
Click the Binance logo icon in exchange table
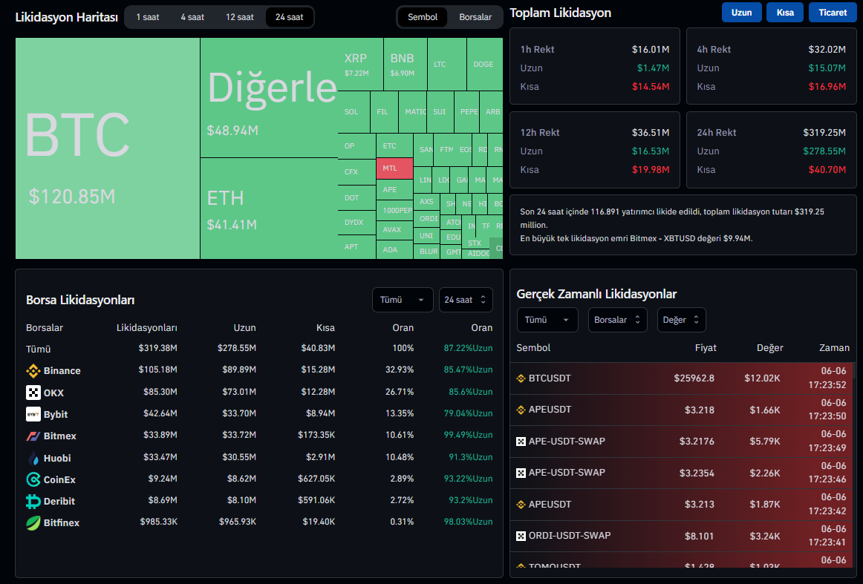(x=33, y=370)
